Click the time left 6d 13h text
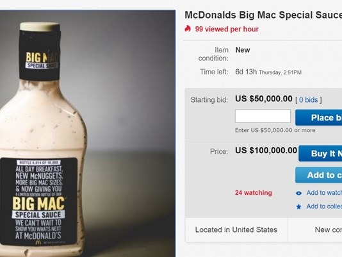This screenshot has height=257, width=342. [x=246, y=72]
